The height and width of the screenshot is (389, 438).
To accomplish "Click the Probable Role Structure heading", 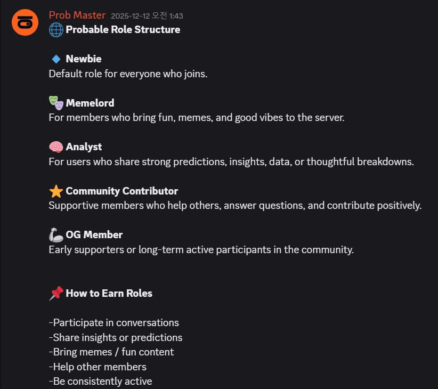I will pyautogui.click(x=123, y=30).
